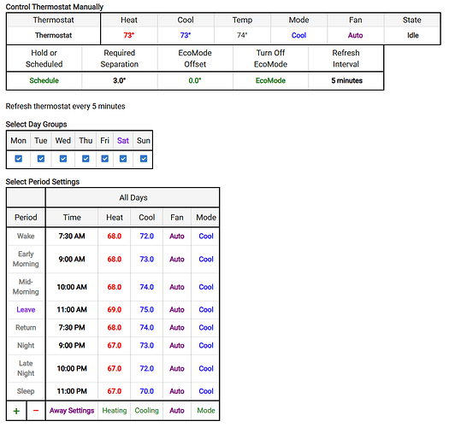The height and width of the screenshot is (427, 449).
Task: Click the green plus add-period icon
Action: coord(16,411)
